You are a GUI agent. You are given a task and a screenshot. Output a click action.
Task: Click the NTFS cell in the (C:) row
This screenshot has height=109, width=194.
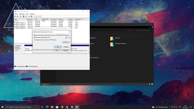coord(43,21)
